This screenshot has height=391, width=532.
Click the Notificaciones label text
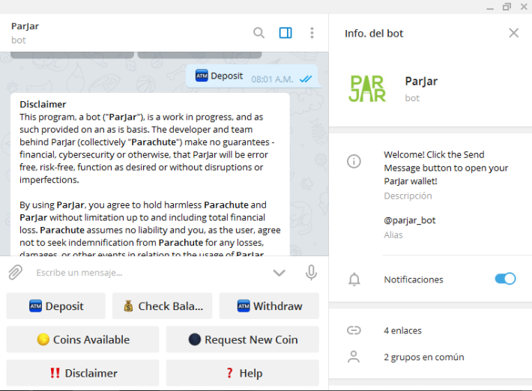point(414,279)
